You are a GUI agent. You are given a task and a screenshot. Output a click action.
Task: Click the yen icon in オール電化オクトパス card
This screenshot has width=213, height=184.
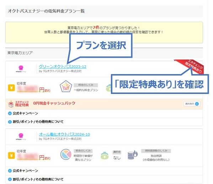[x=11, y=155]
